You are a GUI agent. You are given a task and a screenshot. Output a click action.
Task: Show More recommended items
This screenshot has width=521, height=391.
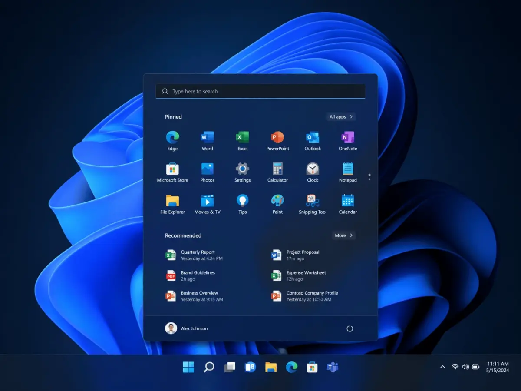click(x=344, y=235)
